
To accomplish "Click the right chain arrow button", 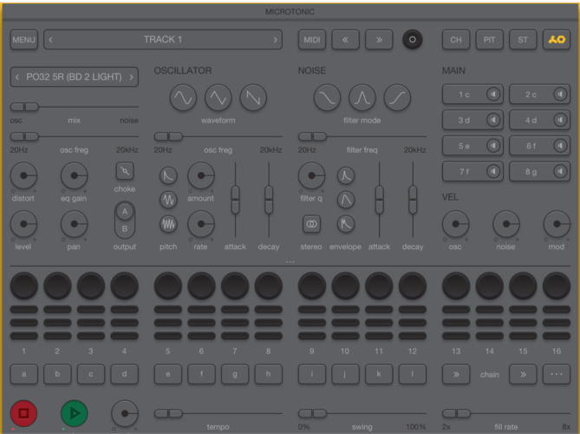I will coord(523,374).
